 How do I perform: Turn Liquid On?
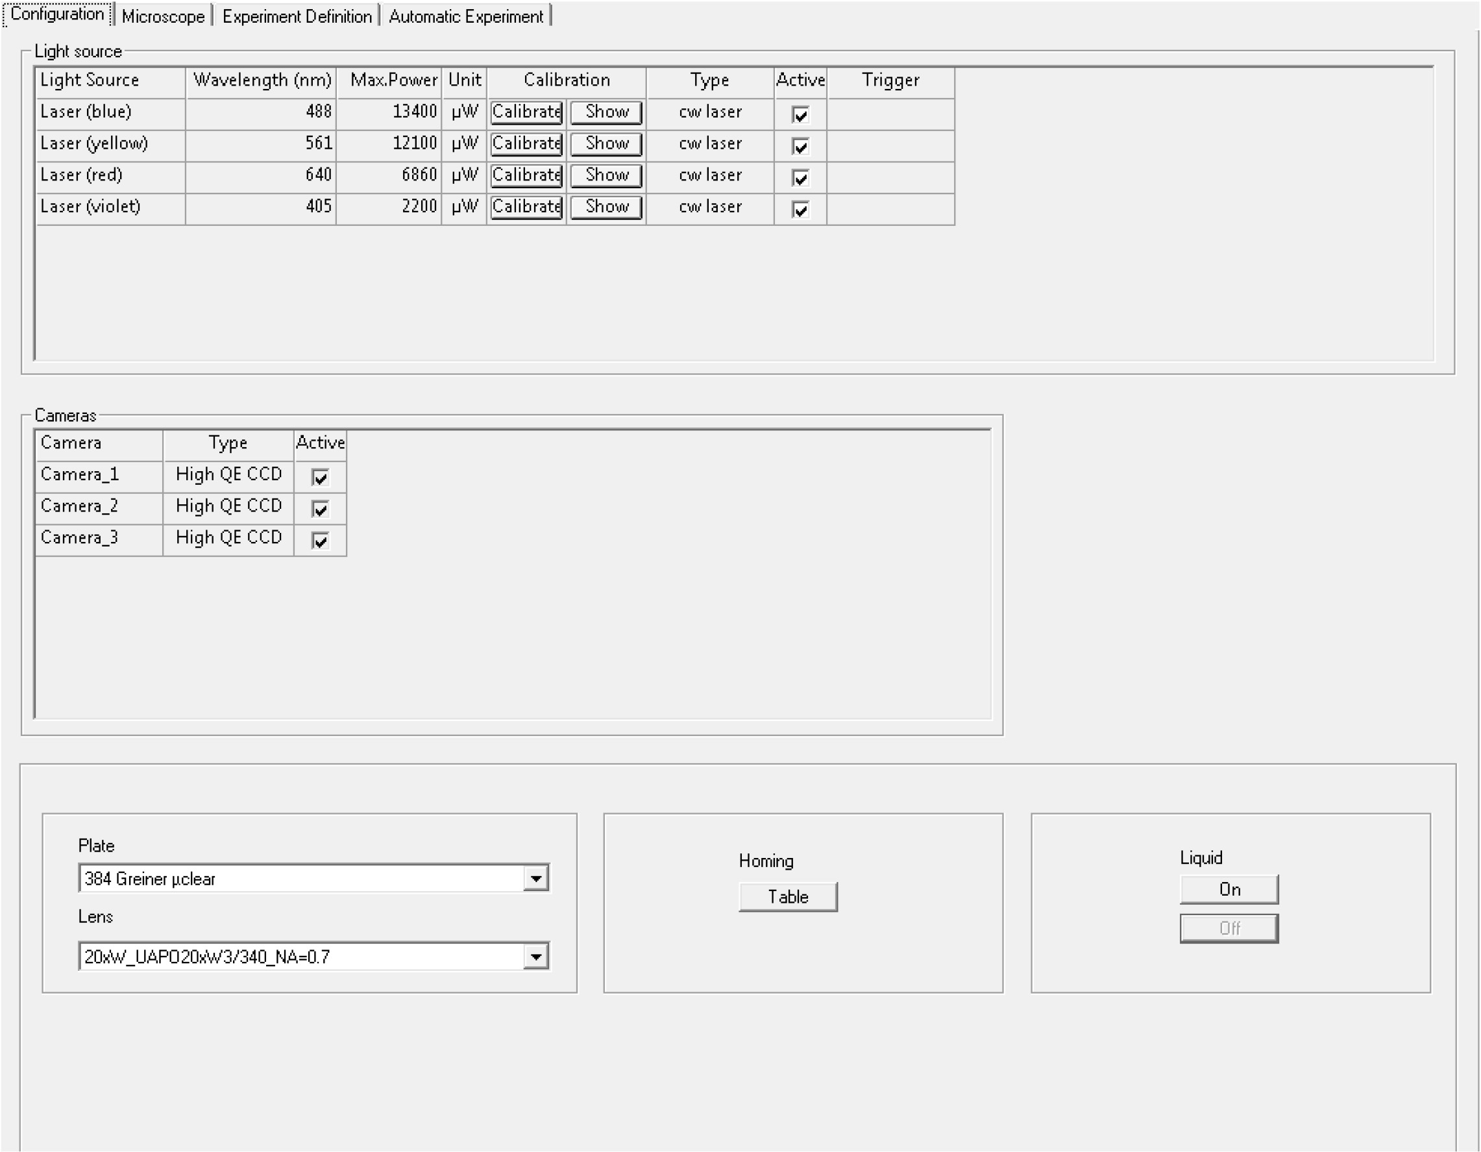click(1229, 890)
